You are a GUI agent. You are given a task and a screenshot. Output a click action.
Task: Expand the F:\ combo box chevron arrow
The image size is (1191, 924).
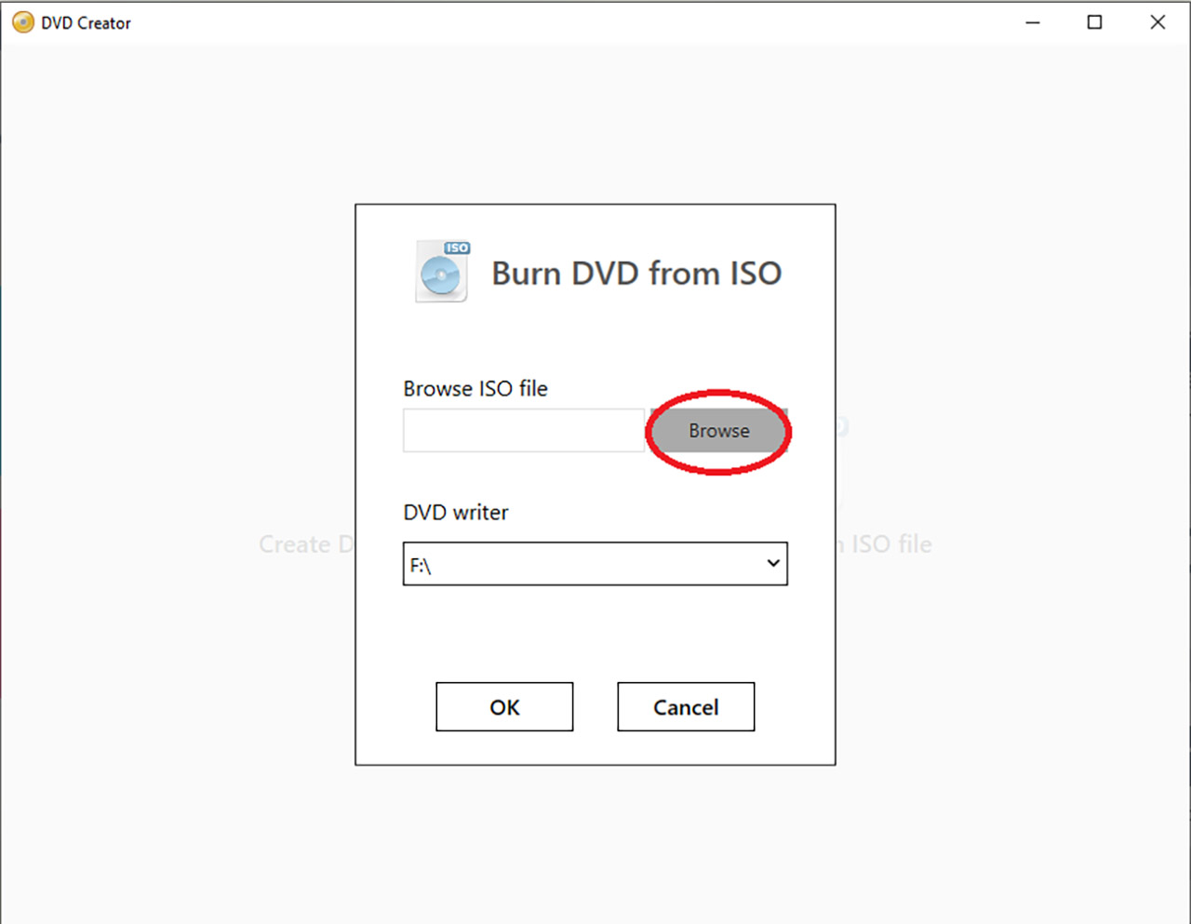(772, 563)
